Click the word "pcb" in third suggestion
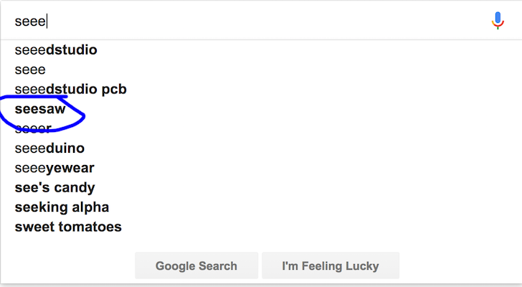 pyautogui.click(x=114, y=90)
